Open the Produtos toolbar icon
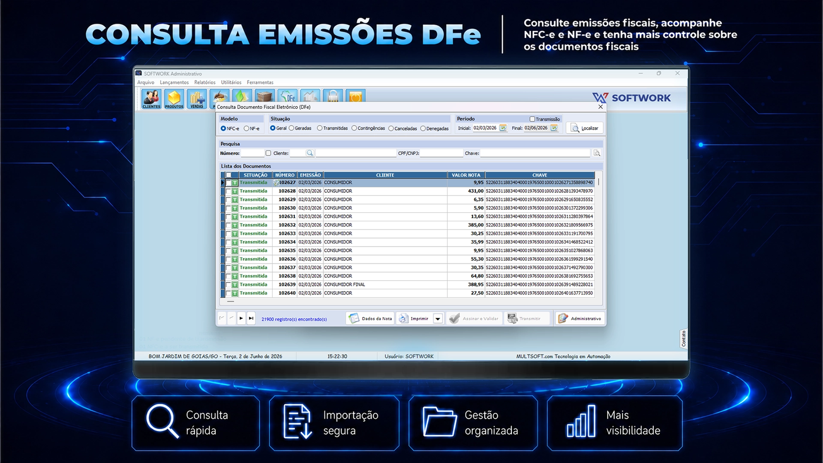The height and width of the screenshot is (463, 823). (x=174, y=99)
